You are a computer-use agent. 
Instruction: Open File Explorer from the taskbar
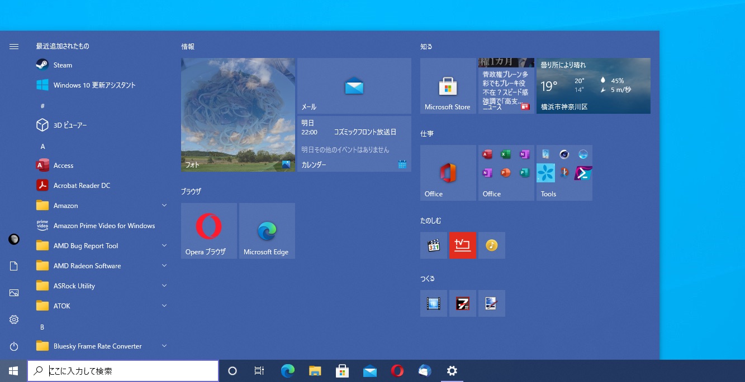315,371
